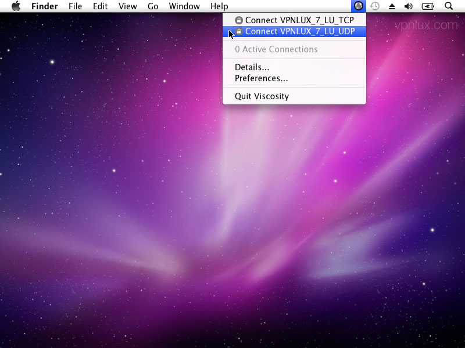The image size is (465, 348).
Task: Open the Apple menu
Action: click(x=16, y=6)
